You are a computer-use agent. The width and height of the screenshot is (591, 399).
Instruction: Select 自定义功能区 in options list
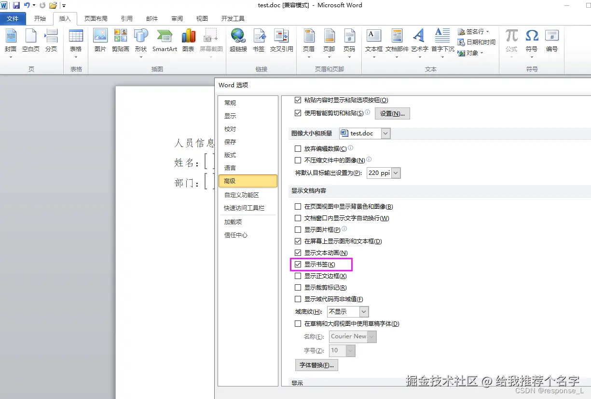(x=248, y=195)
